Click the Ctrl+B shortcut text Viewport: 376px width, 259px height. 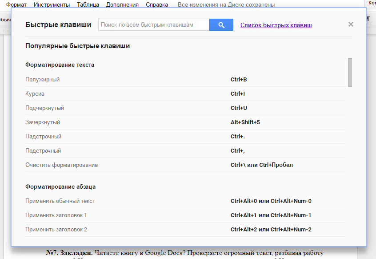pos(239,80)
